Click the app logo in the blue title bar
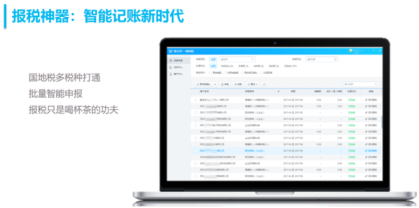This screenshot has height=208, width=419. [171, 51]
